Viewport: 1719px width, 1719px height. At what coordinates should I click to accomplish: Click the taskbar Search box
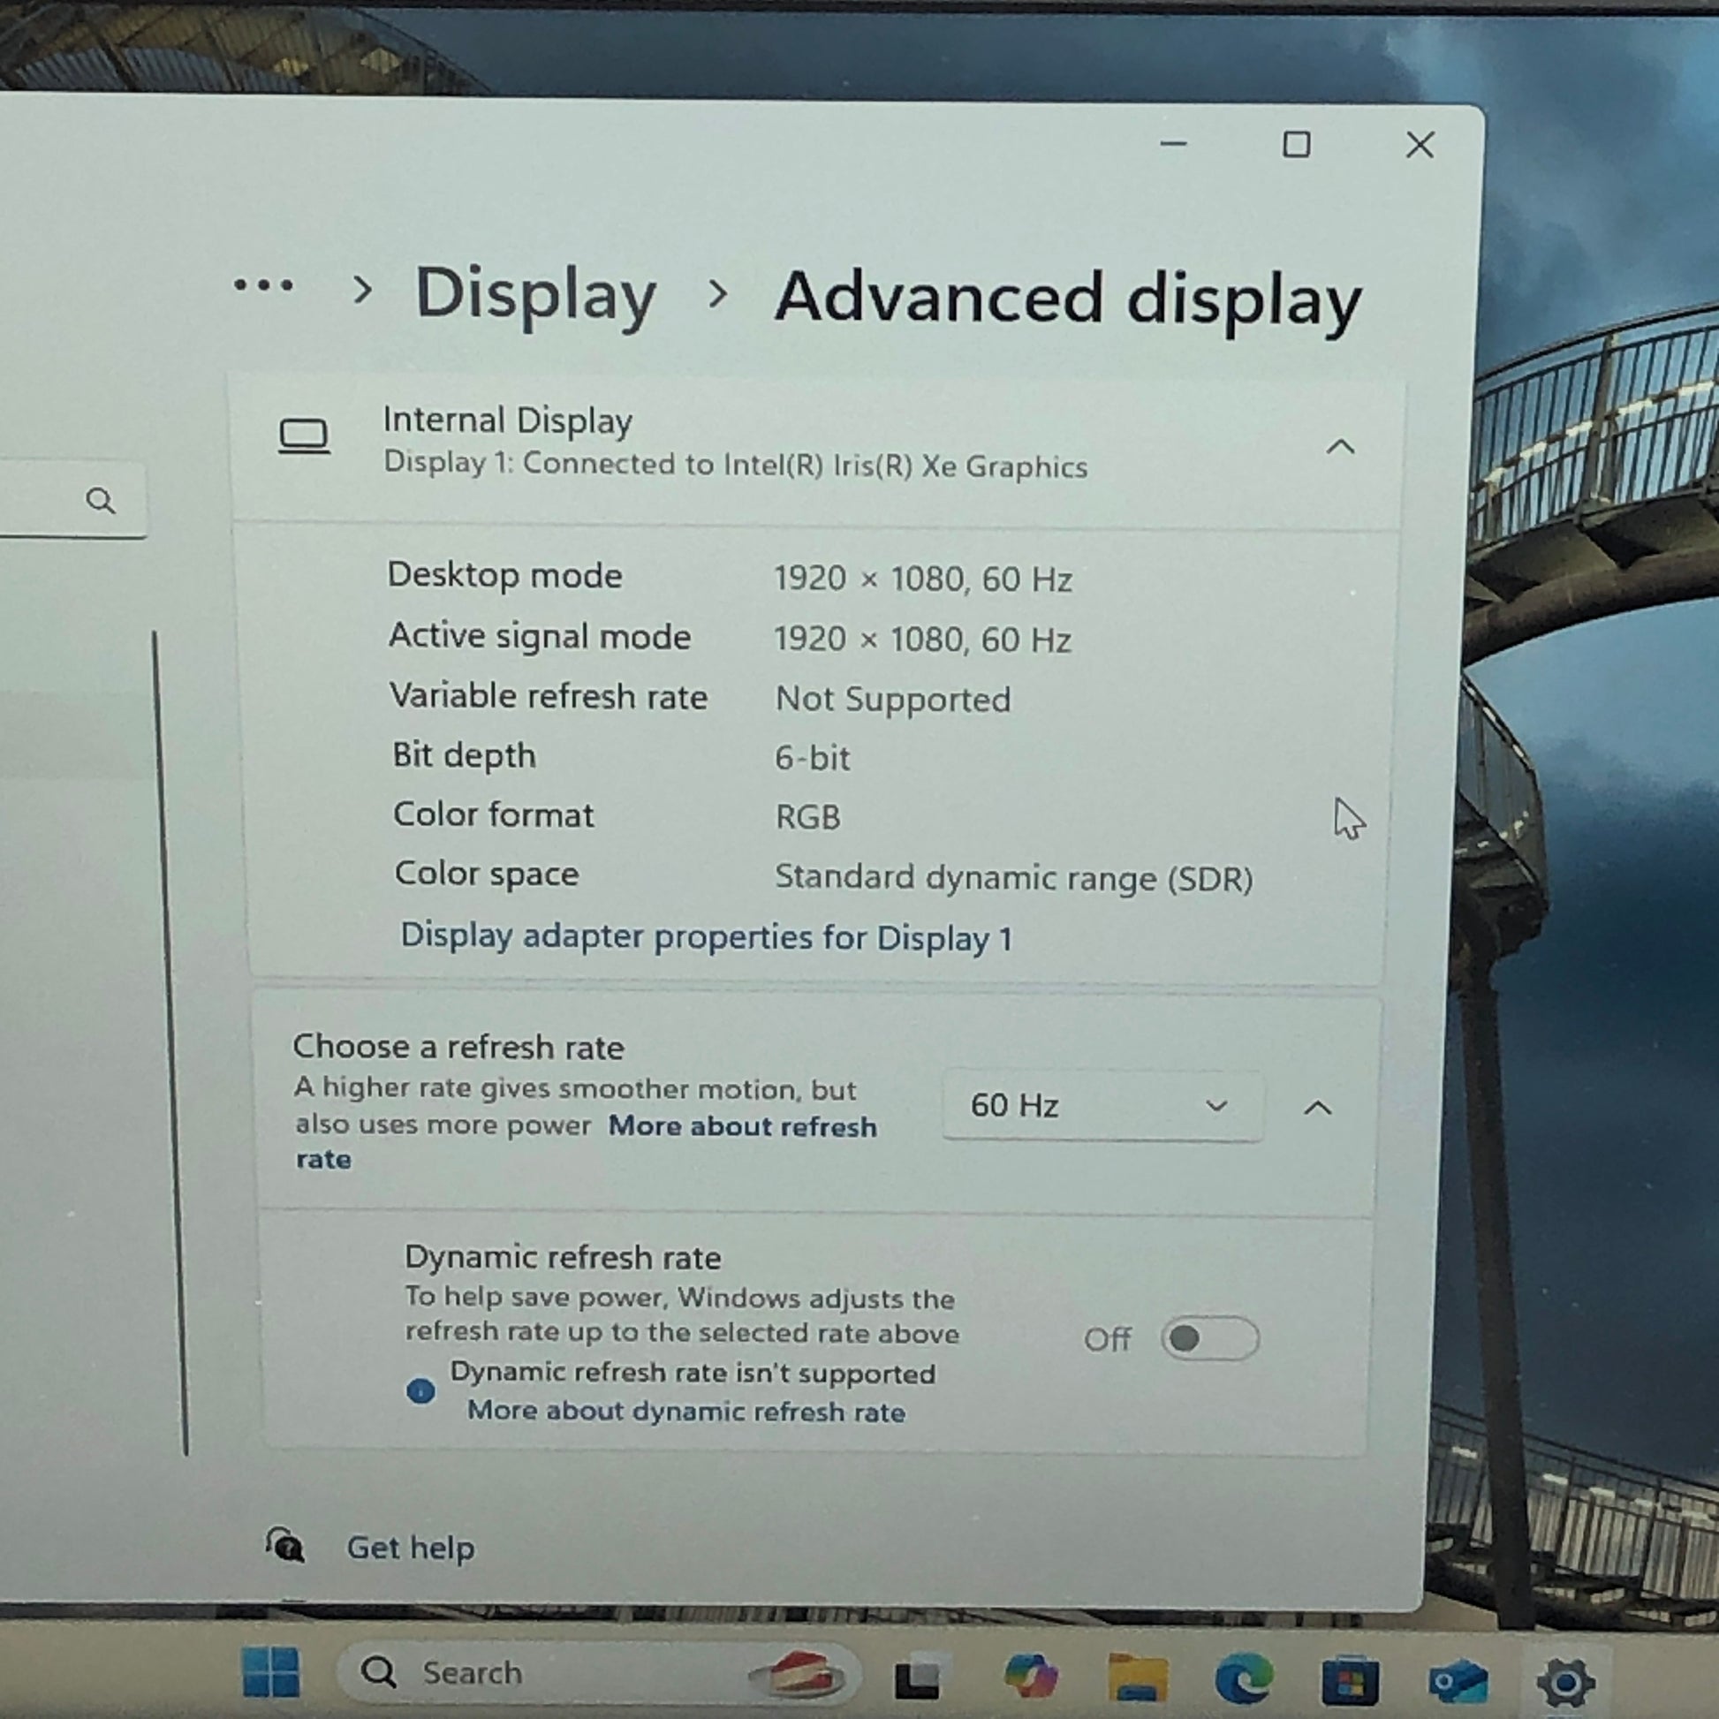coord(599,1673)
